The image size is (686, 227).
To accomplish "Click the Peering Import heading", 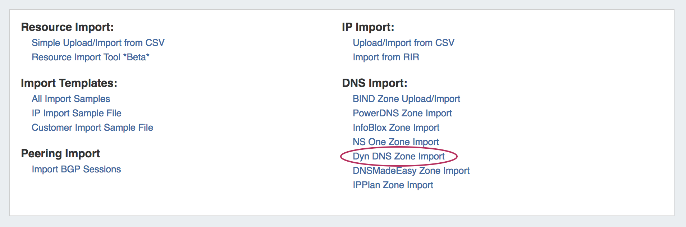I will coord(60,153).
